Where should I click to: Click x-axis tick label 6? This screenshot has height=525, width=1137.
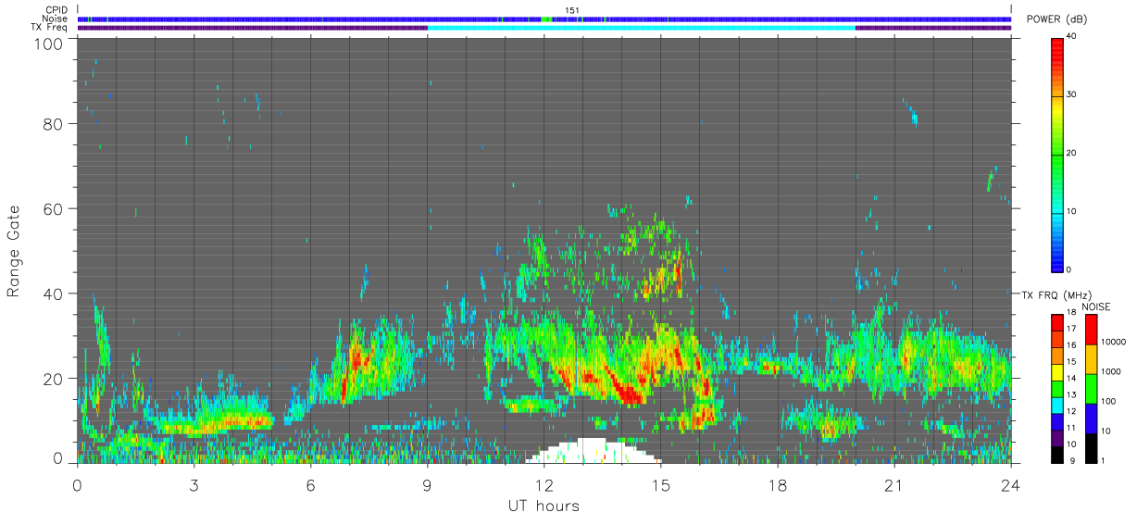pos(310,485)
